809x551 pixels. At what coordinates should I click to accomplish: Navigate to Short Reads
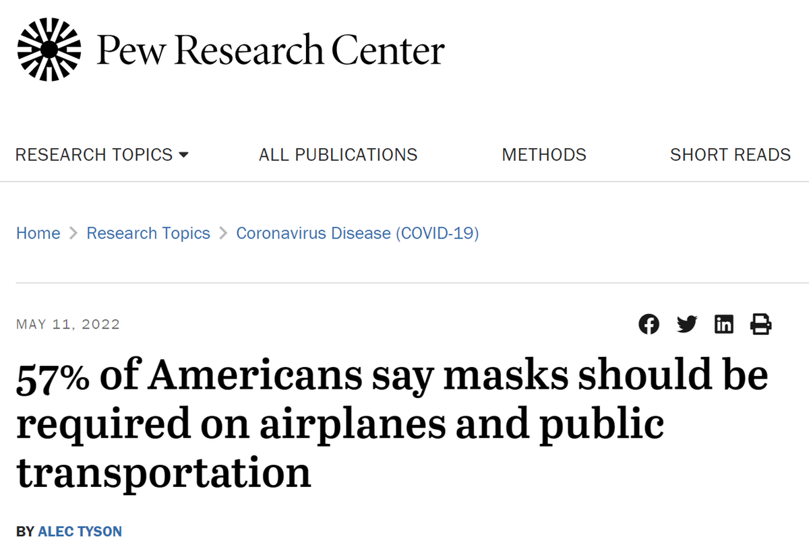coord(730,155)
